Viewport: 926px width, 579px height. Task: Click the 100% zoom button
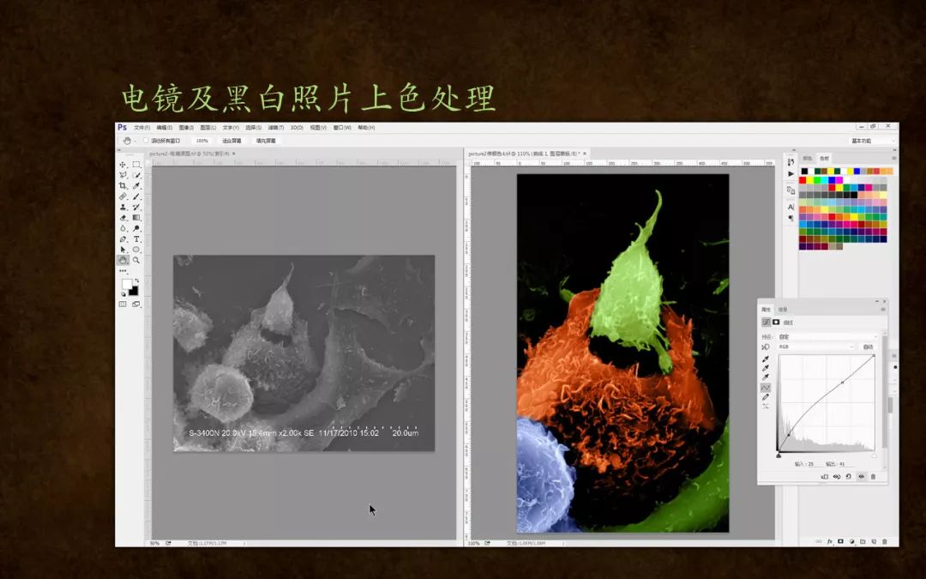(x=202, y=141)
